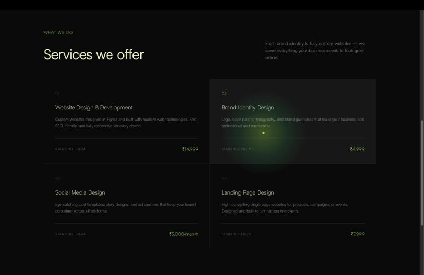Click the Brand Identity description about logo and palette
Screen dimensions: 424x275
tap(293, 123)
